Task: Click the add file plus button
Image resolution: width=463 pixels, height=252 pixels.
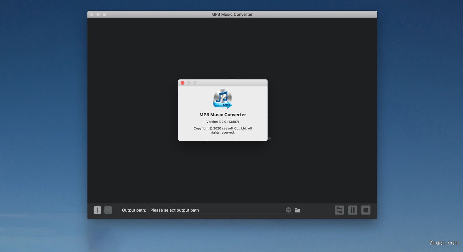Action: click(97, 210)
